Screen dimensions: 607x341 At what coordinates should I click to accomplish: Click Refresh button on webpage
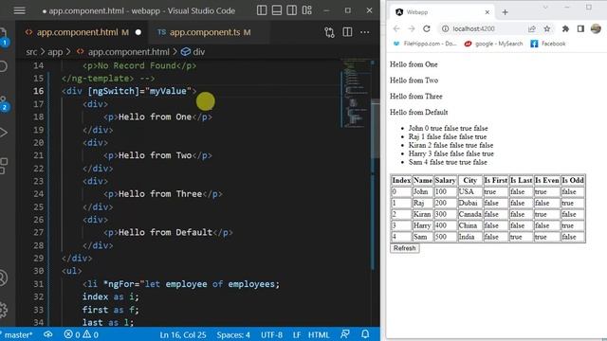(x=405, y=248)
